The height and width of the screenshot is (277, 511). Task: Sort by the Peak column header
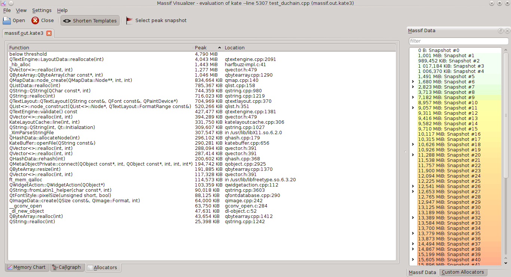click(x=208, y=48)
